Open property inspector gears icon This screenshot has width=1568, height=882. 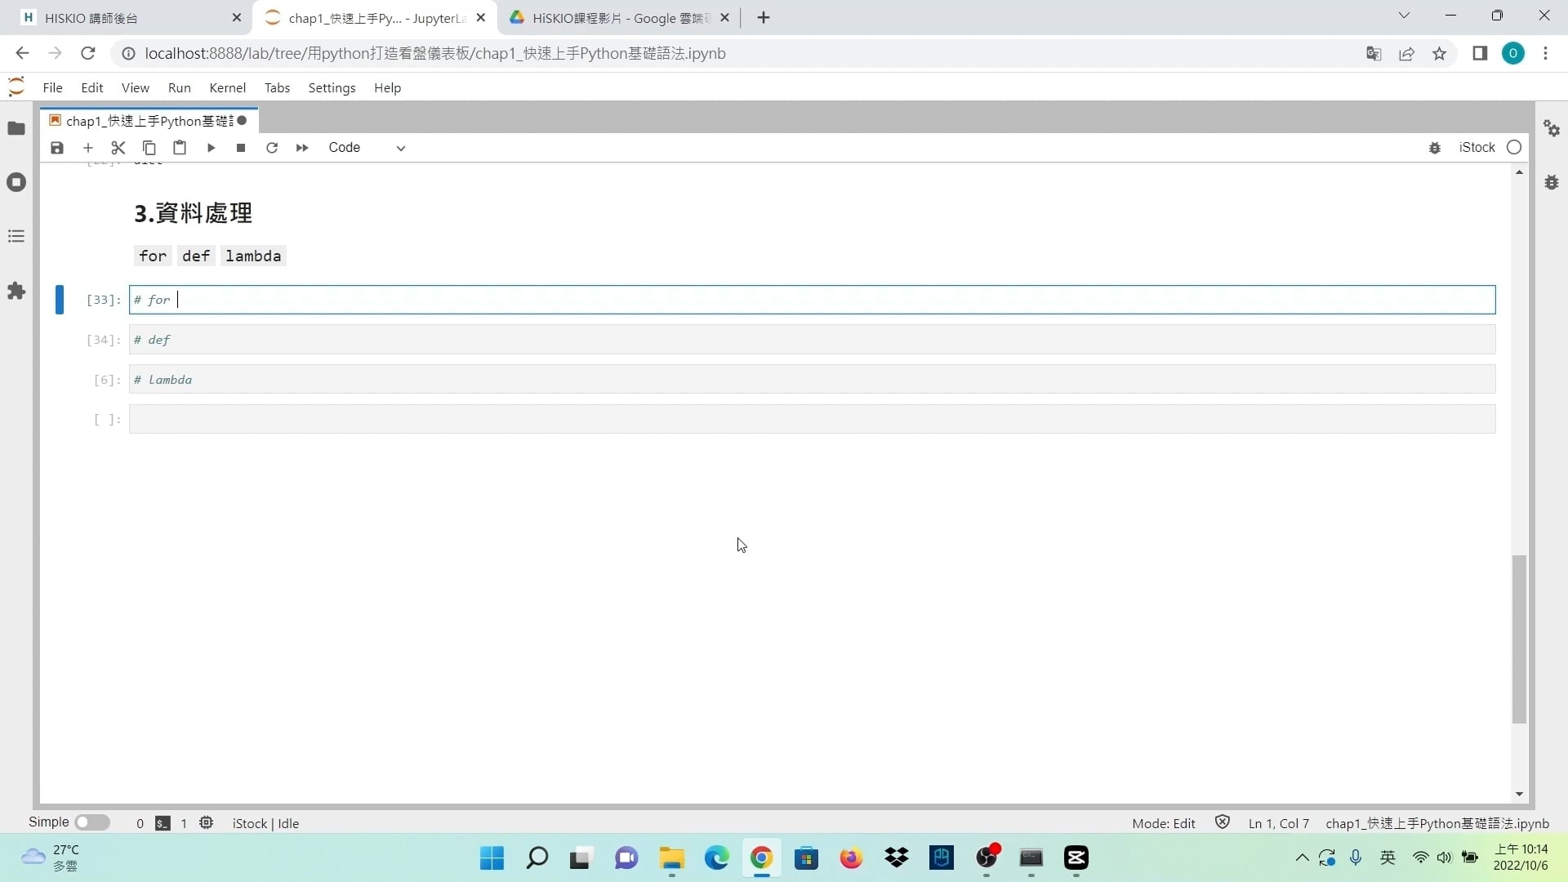[1551, 128]
